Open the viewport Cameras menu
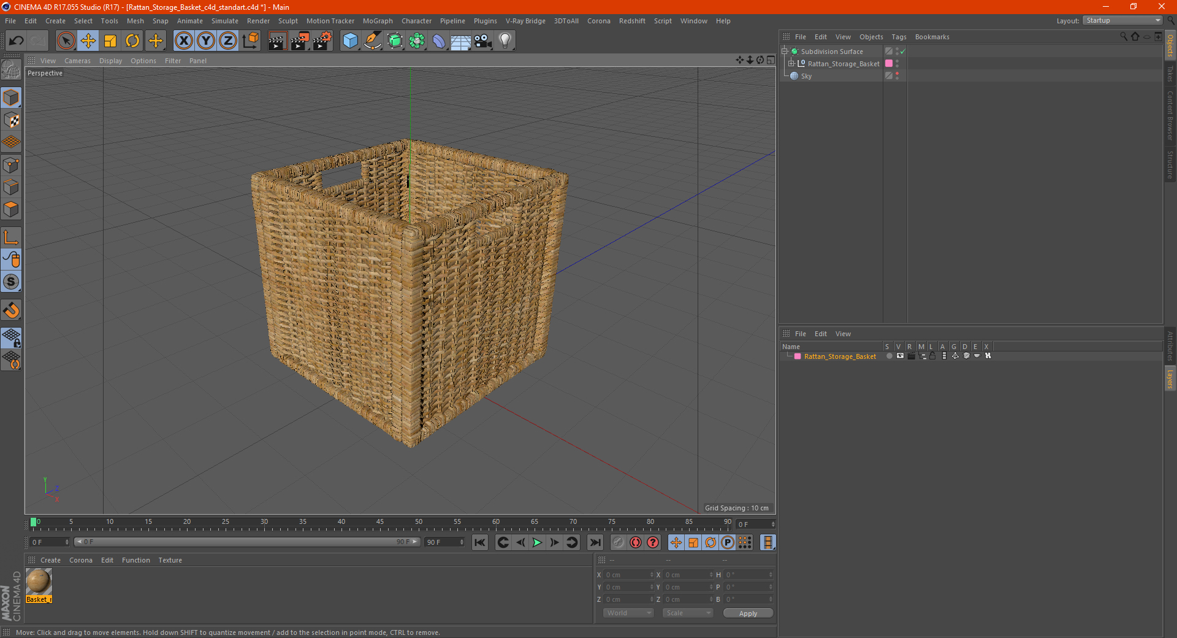Viewport: 1177px width, 638px height. (77, 61)
